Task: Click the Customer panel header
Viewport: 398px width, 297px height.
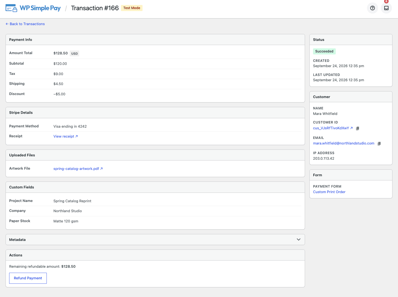Action: point(351,97)
